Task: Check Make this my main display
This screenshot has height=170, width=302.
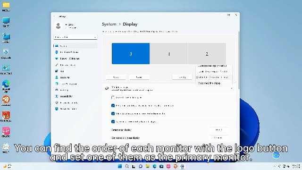Action: (113, 98)
